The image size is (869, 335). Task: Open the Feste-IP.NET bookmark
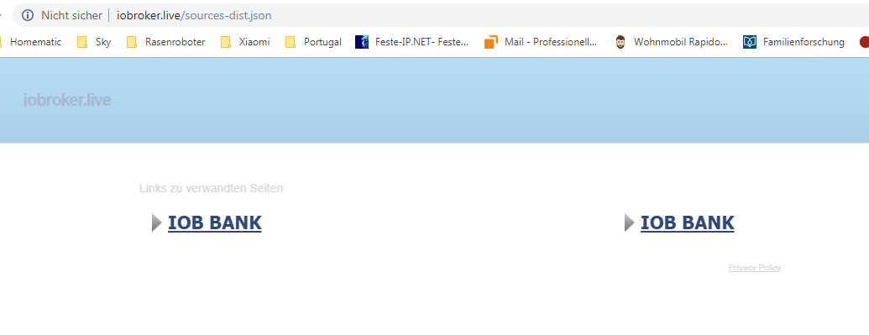click(x=411, y=42)
